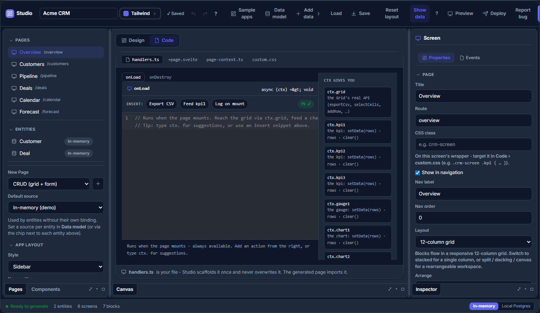Click Deal's In-memory source chip
540x313 pixels.
(78, 153)
